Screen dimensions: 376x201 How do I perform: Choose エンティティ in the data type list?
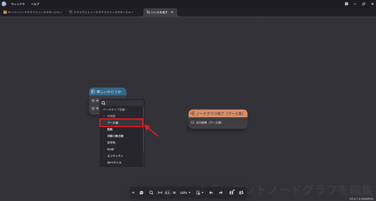coord(122,156)
